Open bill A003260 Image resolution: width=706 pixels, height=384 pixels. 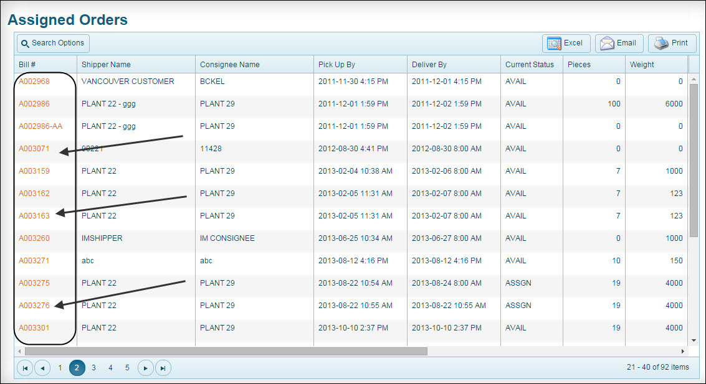(34, 238)
